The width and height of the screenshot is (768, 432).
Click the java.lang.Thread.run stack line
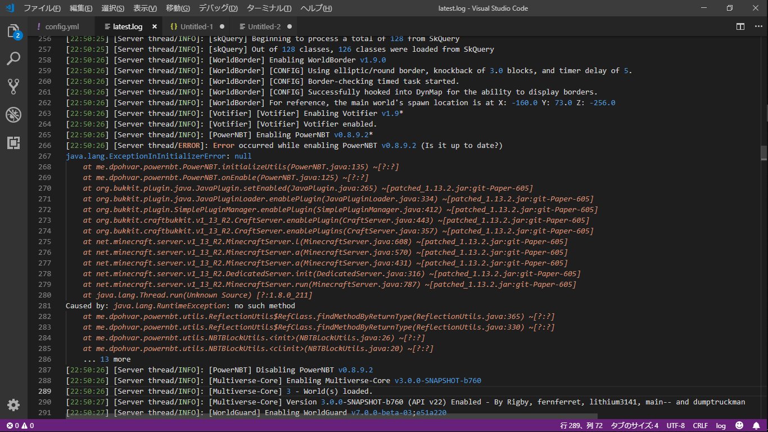[x=198, y=295]
